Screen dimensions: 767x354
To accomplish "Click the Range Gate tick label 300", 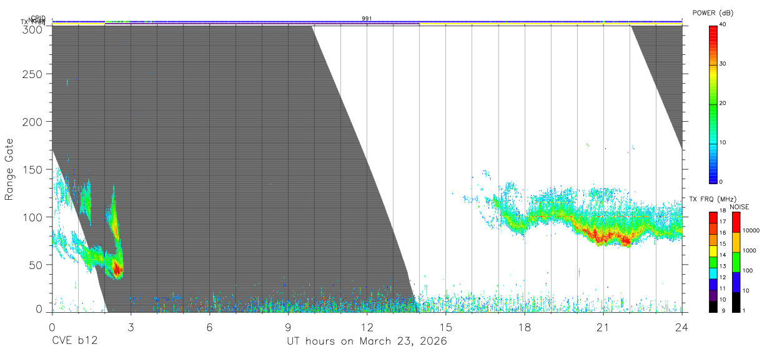I will click(x=33, y=29).
